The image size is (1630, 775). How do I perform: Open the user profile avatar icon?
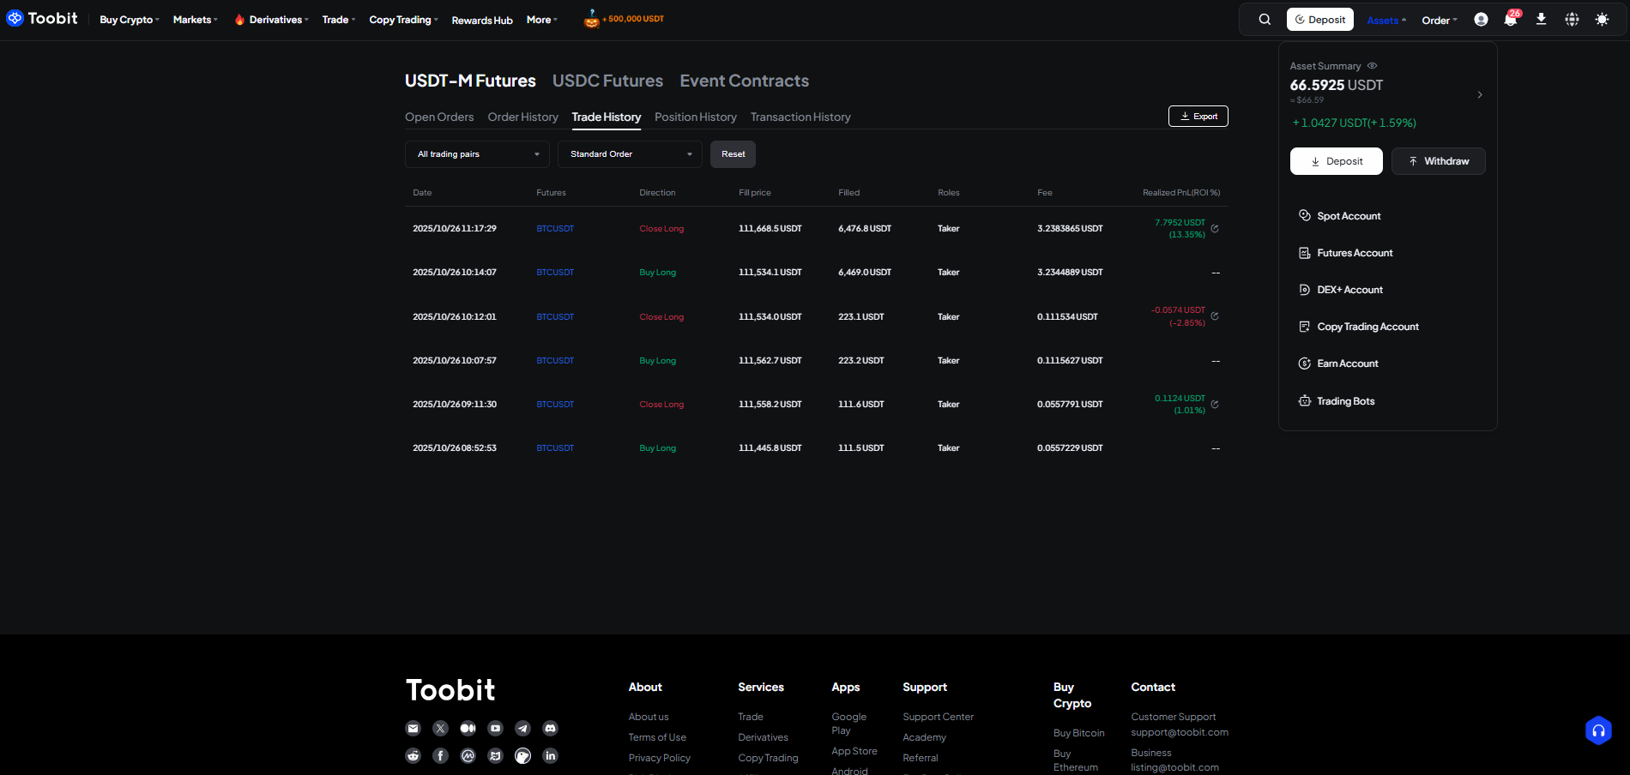coord(1481,20)
